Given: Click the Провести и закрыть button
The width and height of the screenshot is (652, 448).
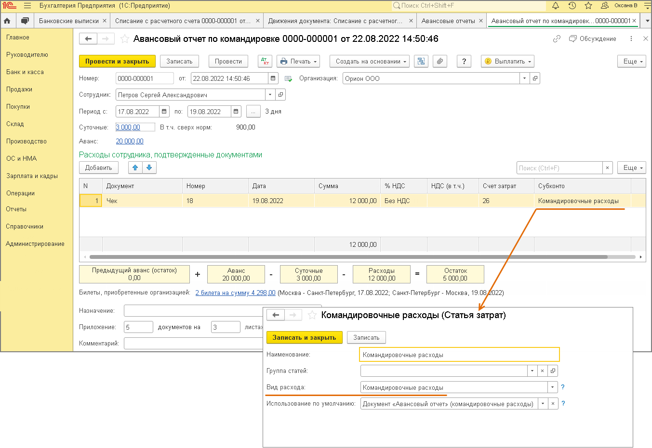Looking at the screenshot, I should (117, 61).
